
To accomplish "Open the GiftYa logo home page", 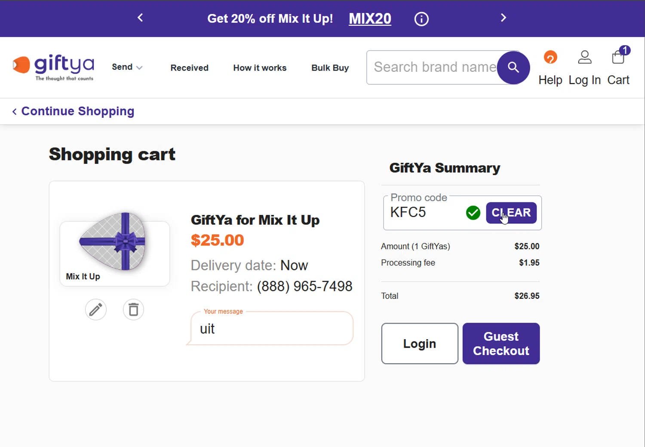I will tap(53, 68).
